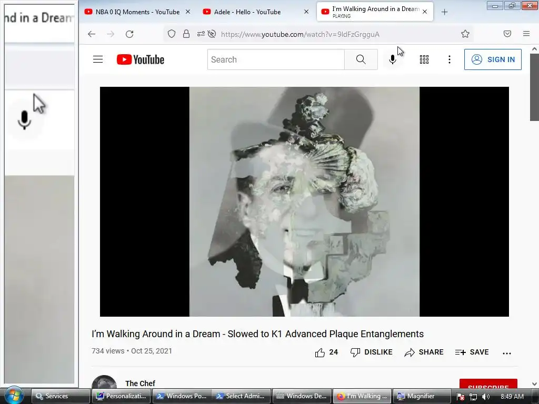The image size is (539, 404).
Task: Close the NBA 0 IQ Moments tab
Action: pyautogui.click(x=188, y=12)
